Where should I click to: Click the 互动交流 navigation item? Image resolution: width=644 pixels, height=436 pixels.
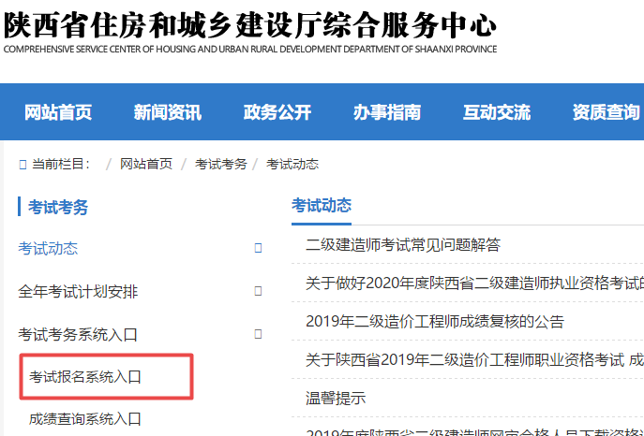(x=496, y=113)
